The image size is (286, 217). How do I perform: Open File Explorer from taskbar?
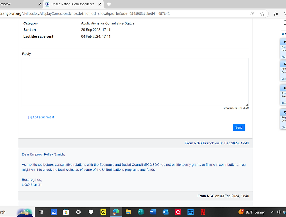(x=128, y=212)
